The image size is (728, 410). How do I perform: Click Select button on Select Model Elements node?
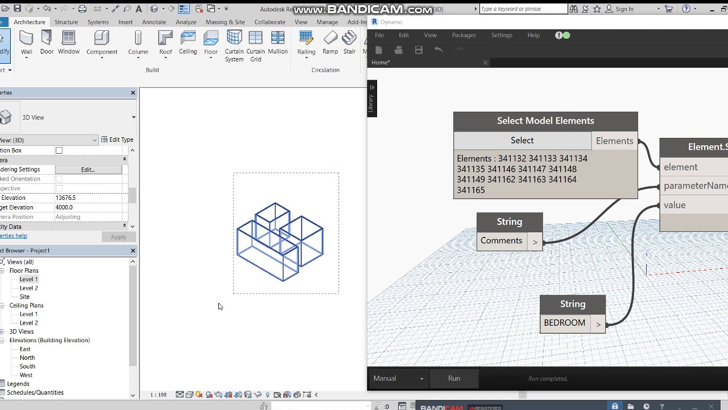tap(522, 141)
